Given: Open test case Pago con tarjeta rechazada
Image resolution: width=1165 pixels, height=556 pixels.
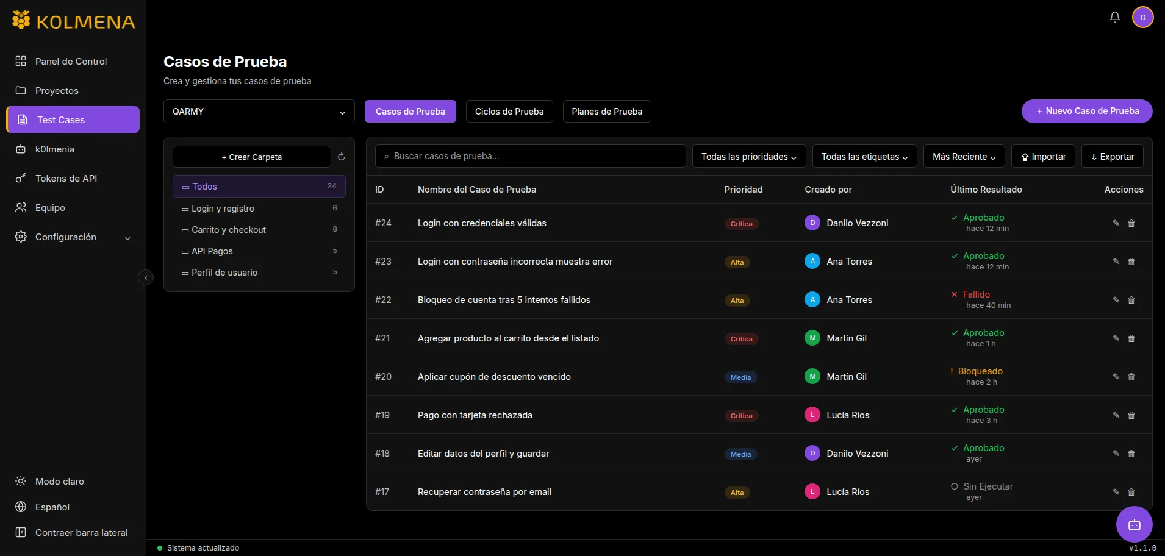Looking at the screenshot, I should pos(475,415).
